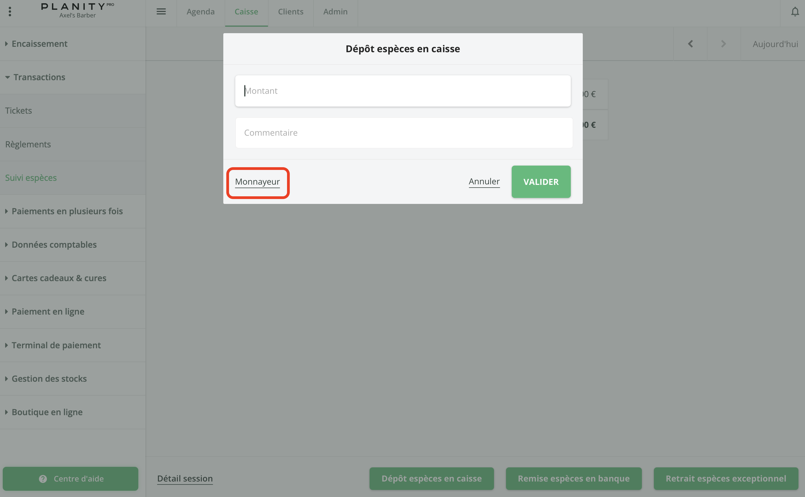Focus the Commentaire text field

coord(404,133)
